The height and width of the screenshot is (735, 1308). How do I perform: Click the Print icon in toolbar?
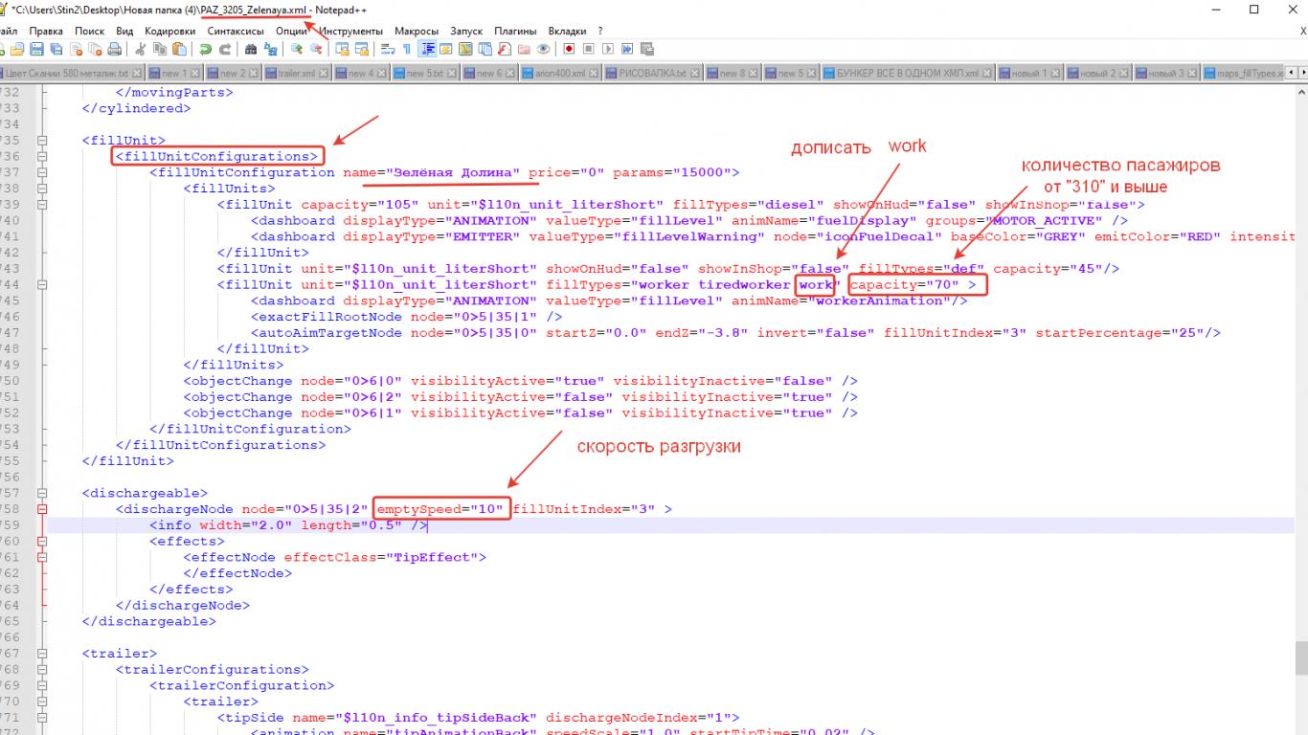tap(115, 49)
